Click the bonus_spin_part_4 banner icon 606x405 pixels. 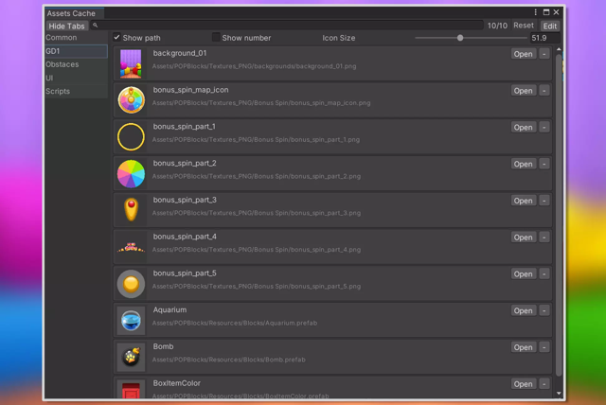(x=131, y=247)
